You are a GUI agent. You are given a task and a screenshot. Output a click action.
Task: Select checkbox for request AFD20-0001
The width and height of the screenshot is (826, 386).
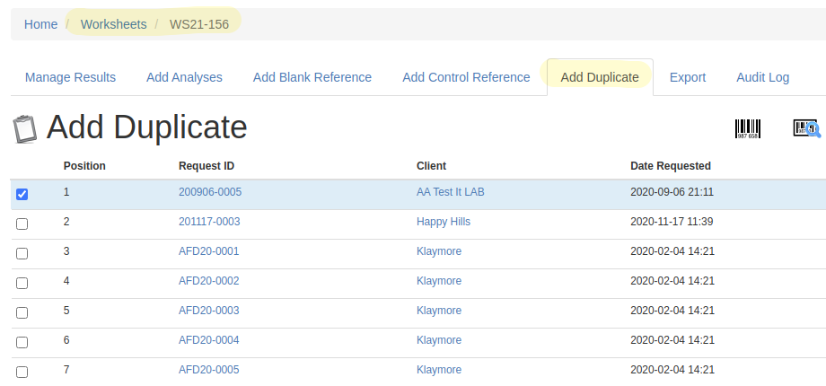click(x=22, y=253)
